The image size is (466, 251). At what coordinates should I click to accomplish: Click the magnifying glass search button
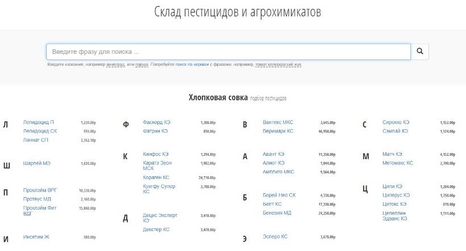[x=420, y=52]
